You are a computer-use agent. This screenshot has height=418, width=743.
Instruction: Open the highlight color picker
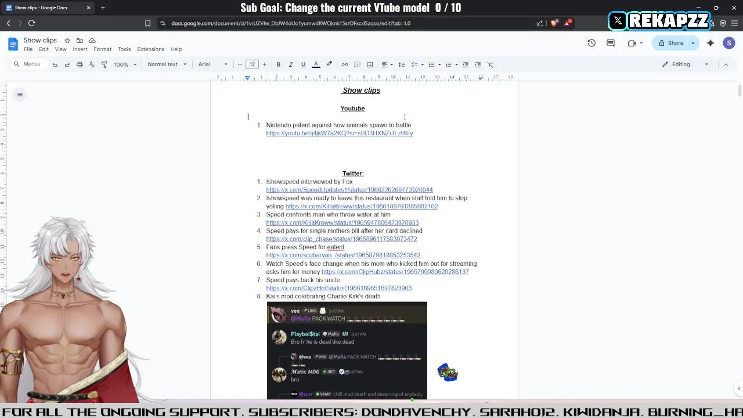click(x=329, y=64)
